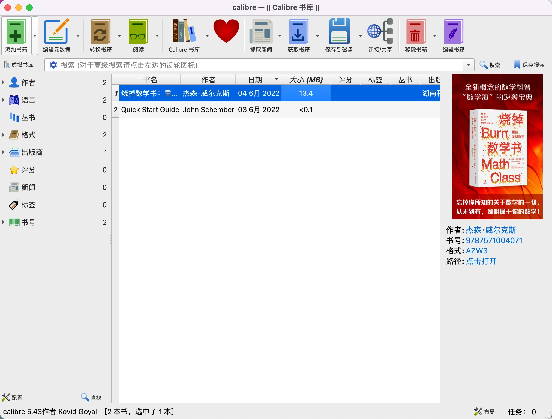Select the 标签 tags category
The image size is (552, 419).
coord(28,205)
